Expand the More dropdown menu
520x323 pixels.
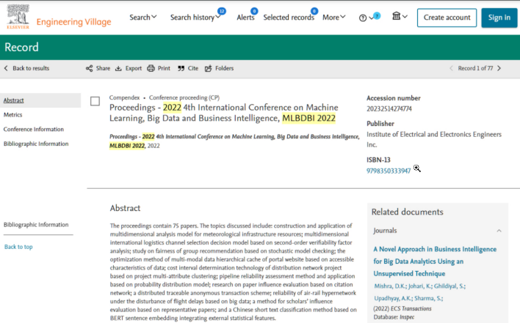pos(334,17)
